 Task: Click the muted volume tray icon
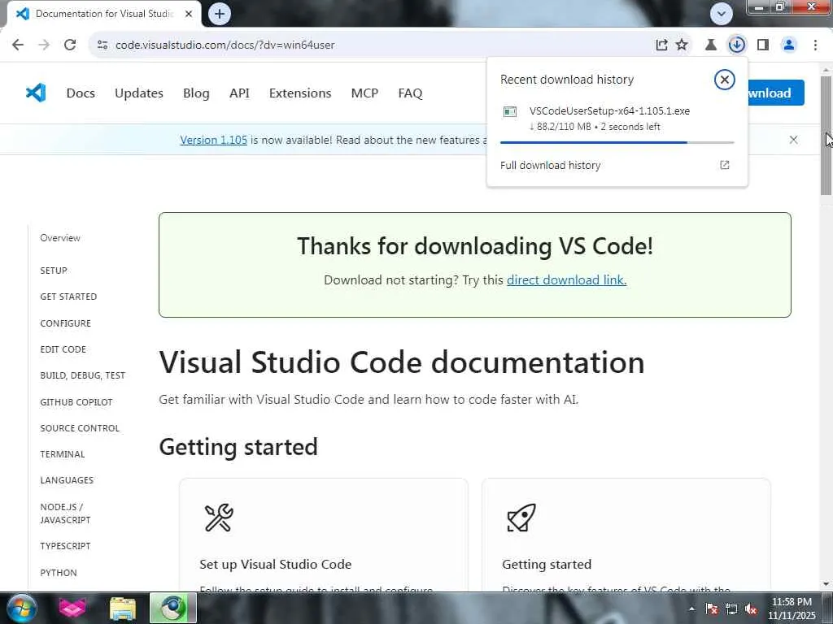point(751,609)
